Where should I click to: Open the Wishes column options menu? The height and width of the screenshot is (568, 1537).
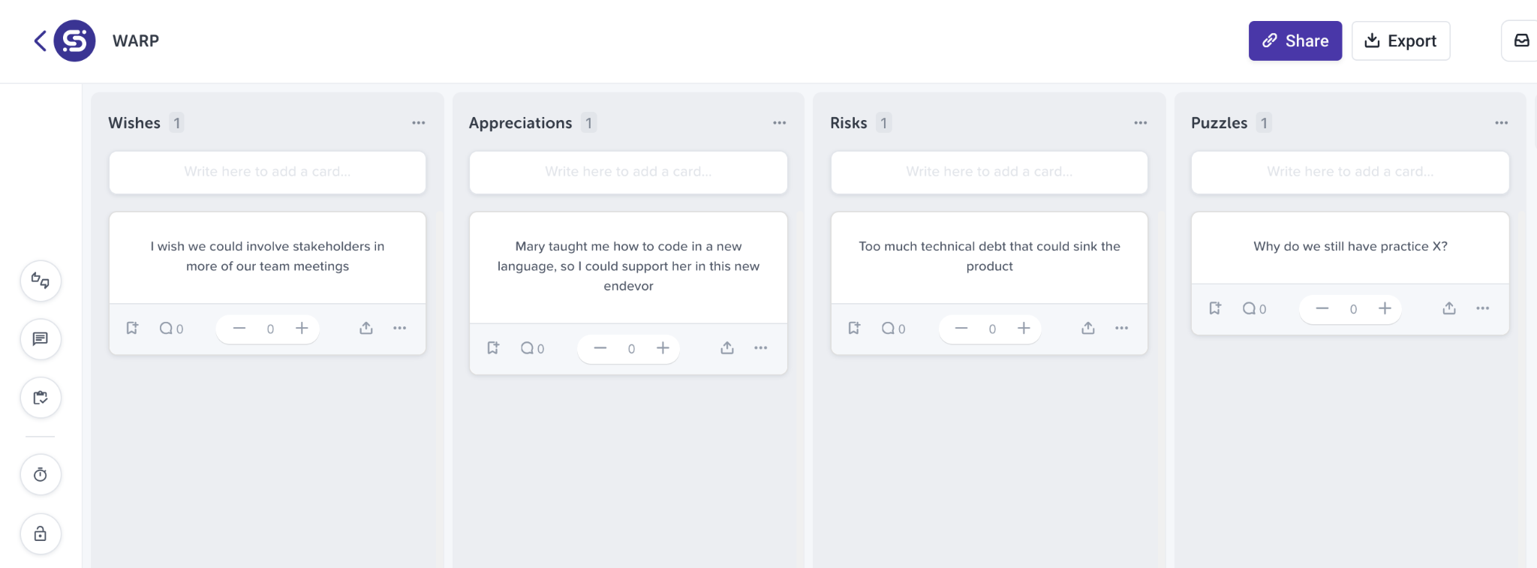[419, 122]
